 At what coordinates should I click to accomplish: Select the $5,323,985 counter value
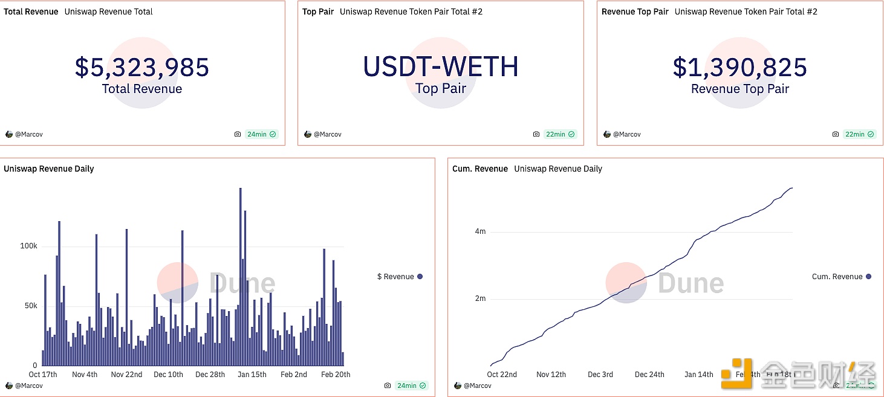click(142, 67)
